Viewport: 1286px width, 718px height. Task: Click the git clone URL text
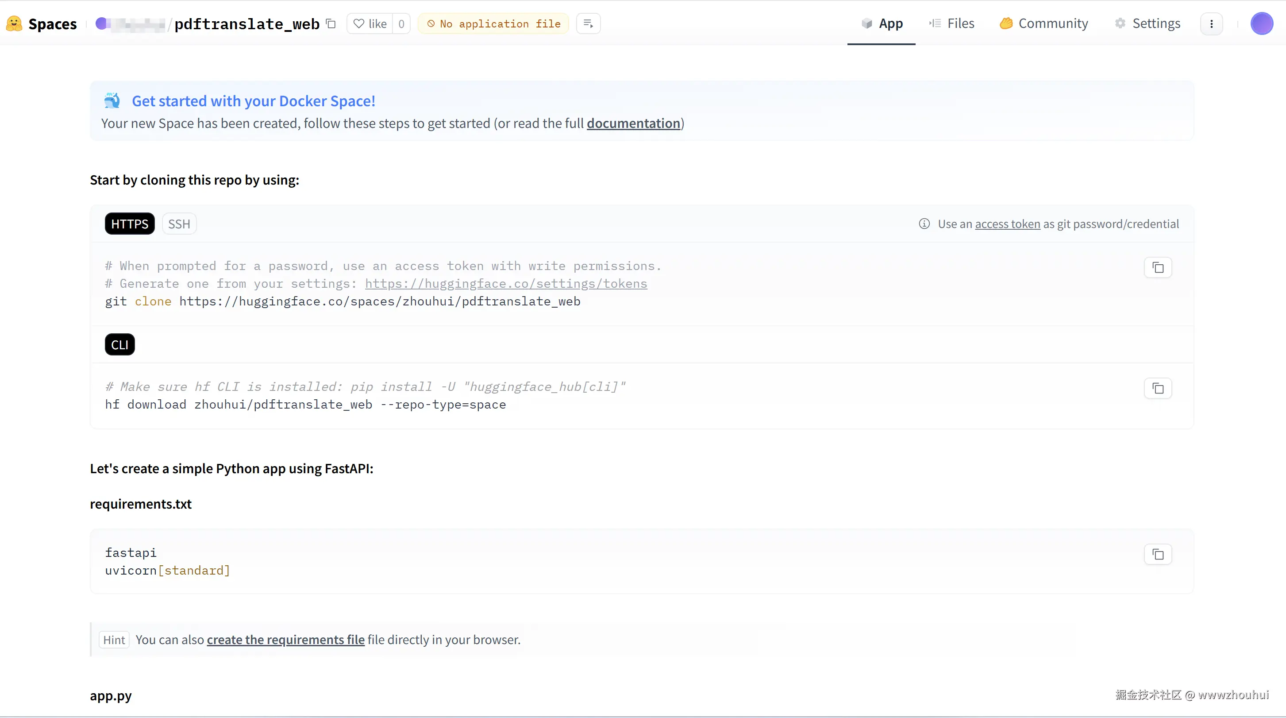tap(380, 301)
